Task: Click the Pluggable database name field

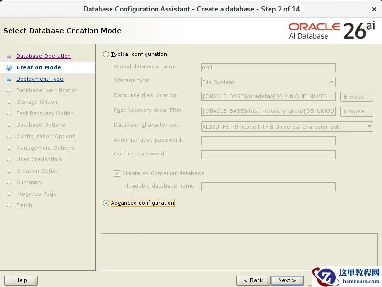Action: tap(268, 187)
